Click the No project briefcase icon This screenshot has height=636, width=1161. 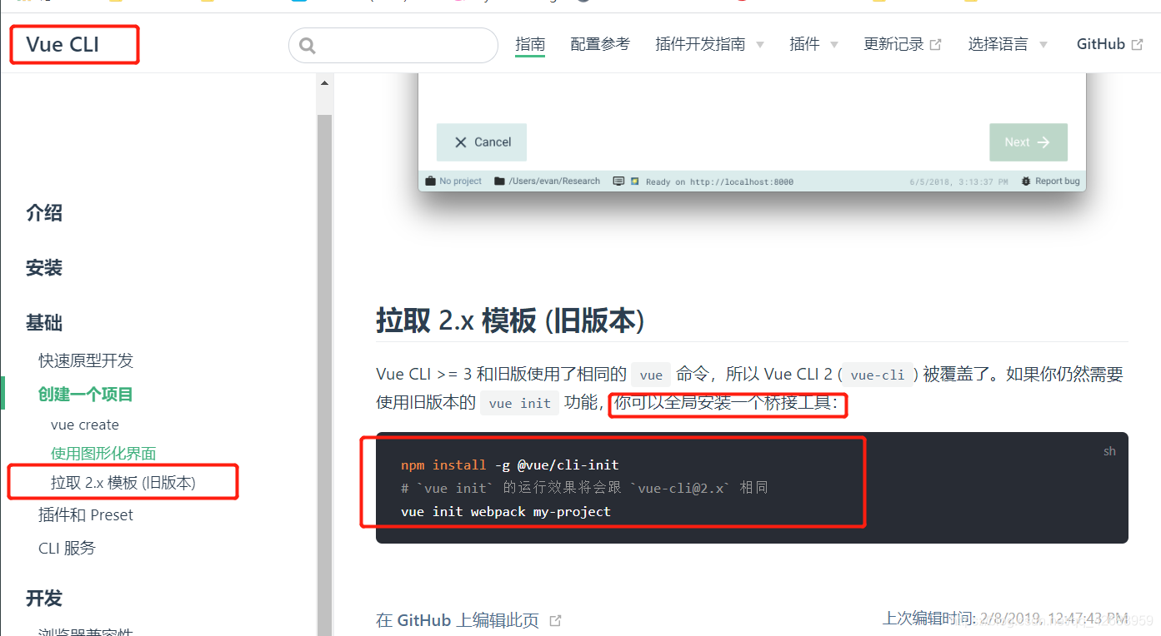click(x=430, y=181)
